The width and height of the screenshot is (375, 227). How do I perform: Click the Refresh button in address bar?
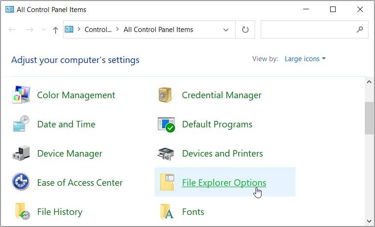click(x=245, y=30)
